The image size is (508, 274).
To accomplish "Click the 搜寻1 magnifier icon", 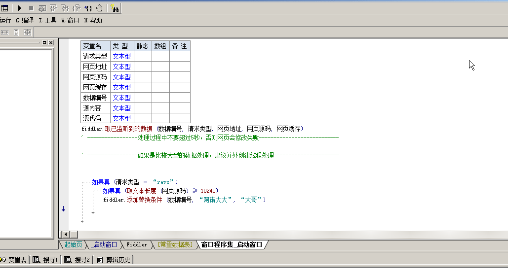I will 37,260.
